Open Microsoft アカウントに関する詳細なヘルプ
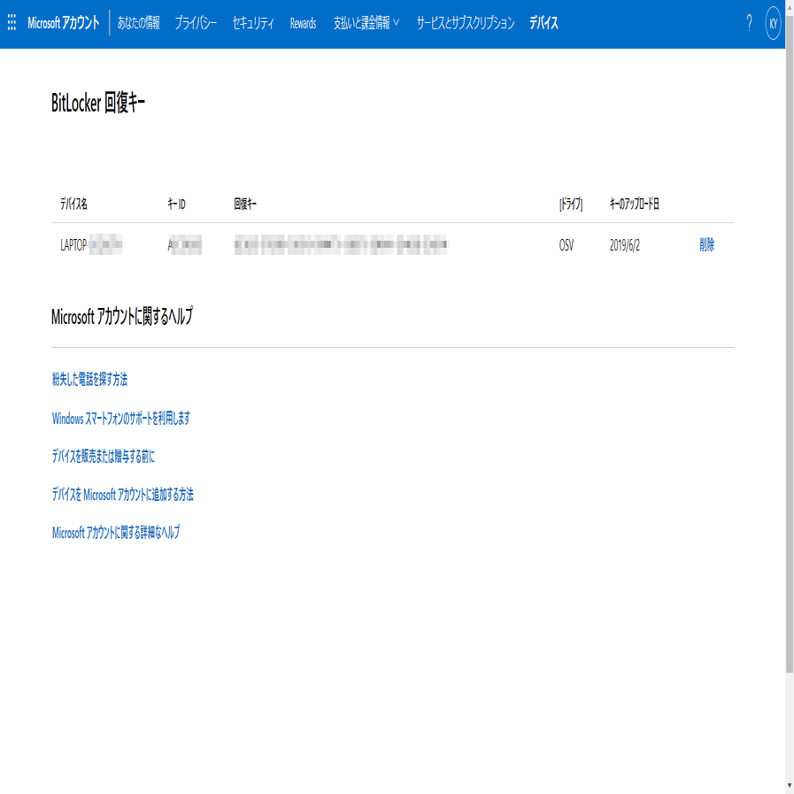 pos(116,532)
